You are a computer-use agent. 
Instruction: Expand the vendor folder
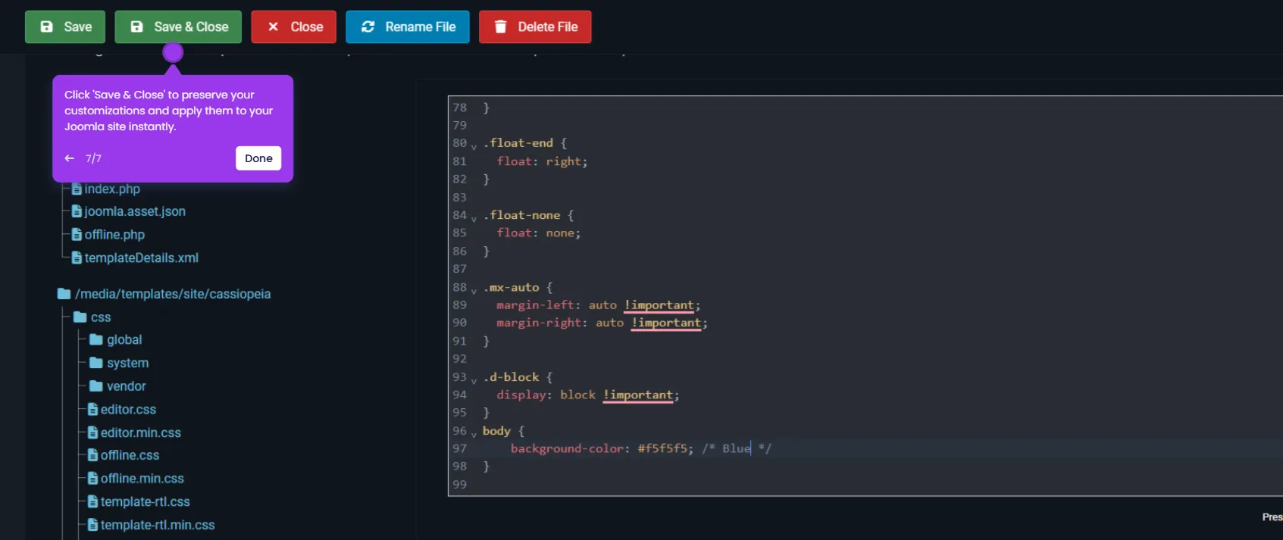coord(126,386)
